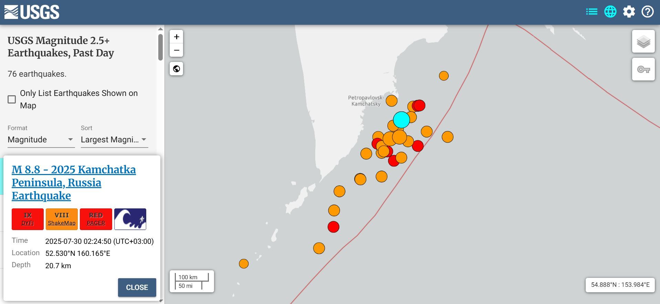Close the earthquake details popup
660x304 pixels.
[x=137, y=287]
